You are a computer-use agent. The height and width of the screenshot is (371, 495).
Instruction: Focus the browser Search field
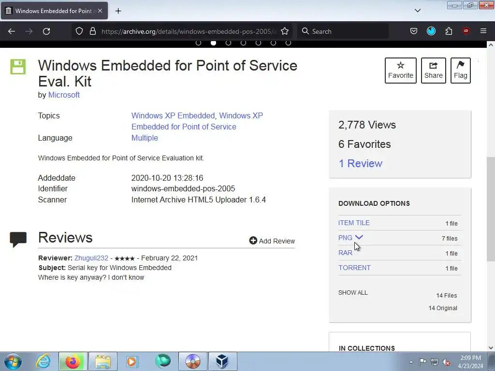click(x=343, y=31)
